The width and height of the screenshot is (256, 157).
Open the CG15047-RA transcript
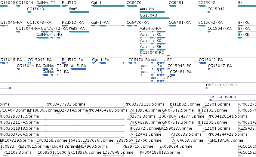(209, 32)
